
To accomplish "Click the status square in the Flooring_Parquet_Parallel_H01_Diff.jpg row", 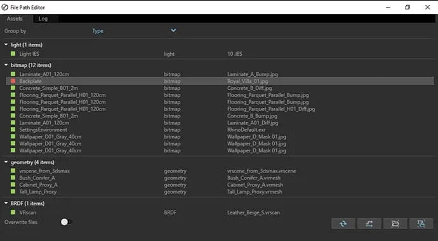I will pyautogui.click(x=13, y=109).
